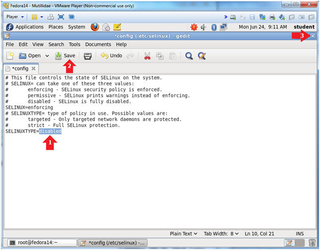The image size is (320, 250).
Task: Open the System menu in GNOME panel
Action: (x=77, y=27)
